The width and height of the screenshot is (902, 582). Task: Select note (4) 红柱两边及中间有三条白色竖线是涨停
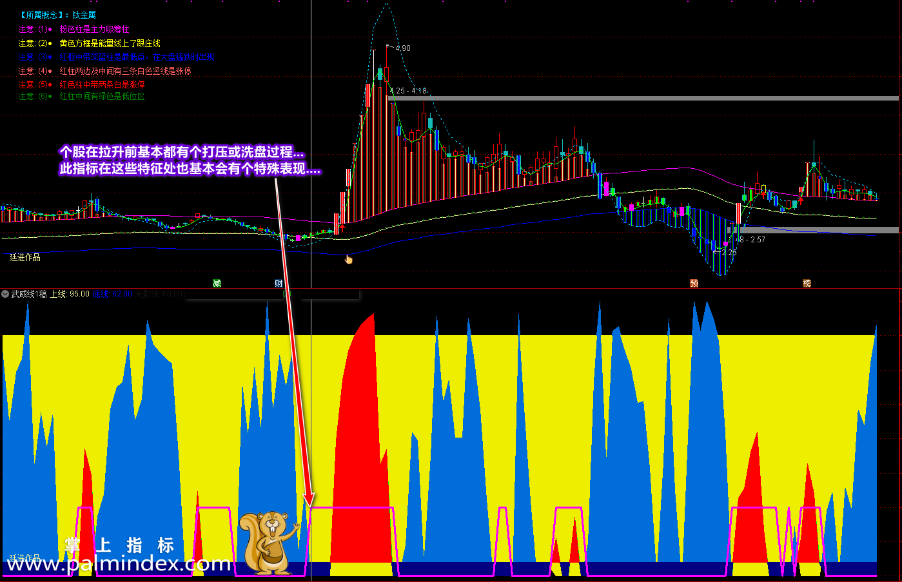104,71
